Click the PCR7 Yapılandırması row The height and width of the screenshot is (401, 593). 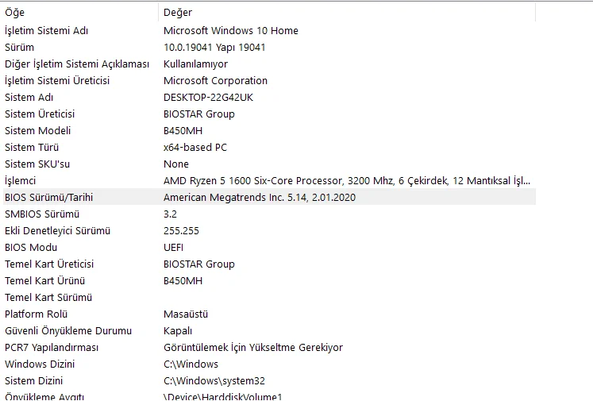click(52, 347)
